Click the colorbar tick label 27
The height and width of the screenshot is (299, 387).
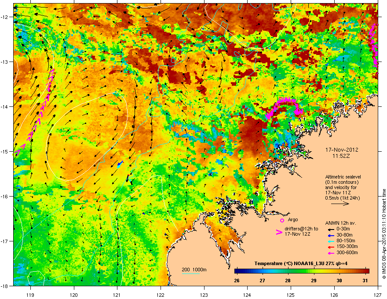click(x=262, y=281)
